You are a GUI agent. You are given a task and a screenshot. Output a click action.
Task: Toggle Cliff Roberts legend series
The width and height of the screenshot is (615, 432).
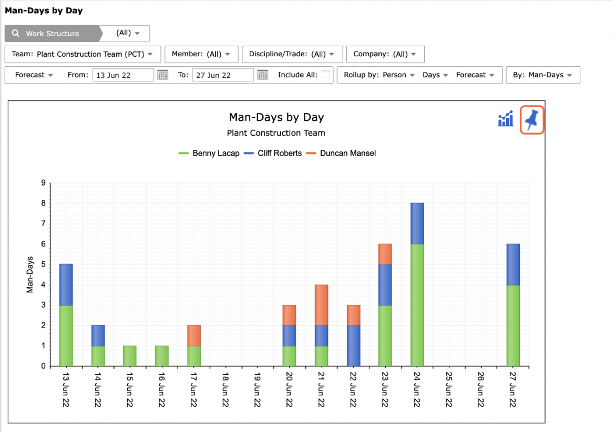point(273,153)
